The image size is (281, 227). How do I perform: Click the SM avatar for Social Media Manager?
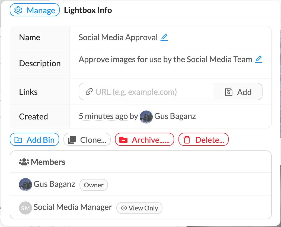[x=25, y=208]
